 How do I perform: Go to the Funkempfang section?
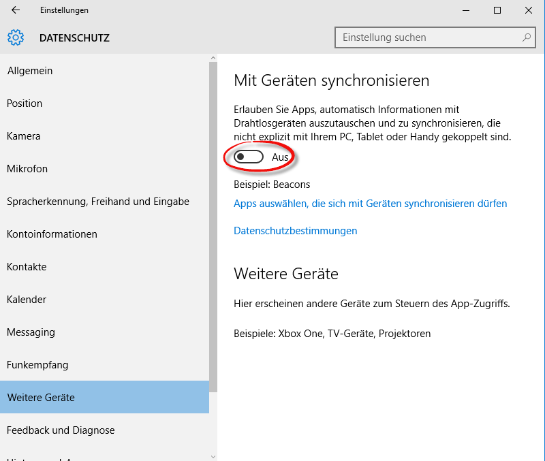coord(37,365)
